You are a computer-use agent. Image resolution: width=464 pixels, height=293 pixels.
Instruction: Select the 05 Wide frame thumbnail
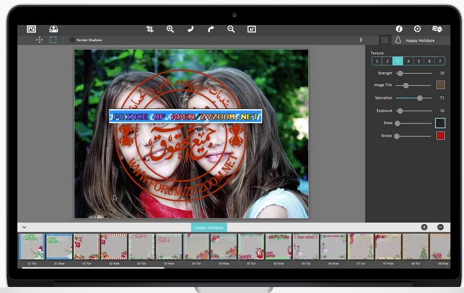(x=278, y=246)
